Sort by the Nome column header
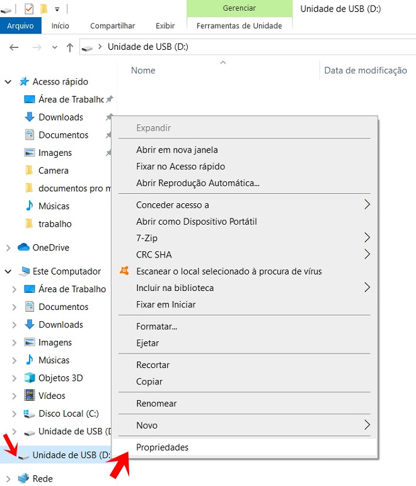 [x=143, y=70]
